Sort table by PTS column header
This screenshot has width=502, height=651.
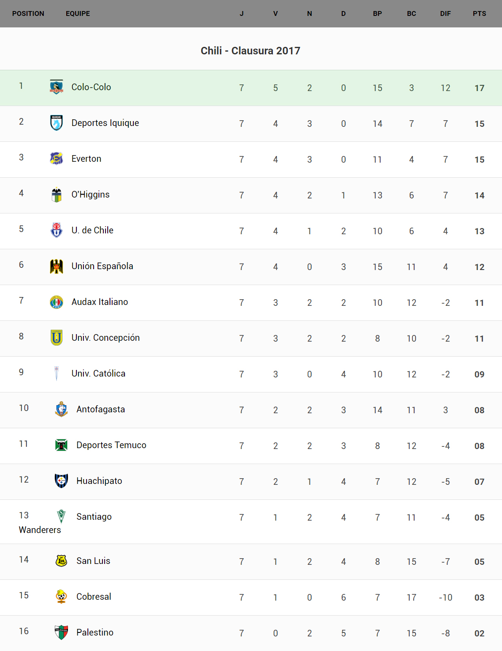[479, 14]
